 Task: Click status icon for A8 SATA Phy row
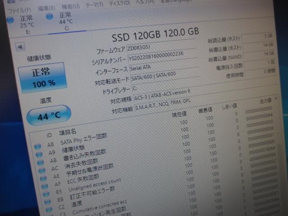pyautogui.click(x=37, y=146)
